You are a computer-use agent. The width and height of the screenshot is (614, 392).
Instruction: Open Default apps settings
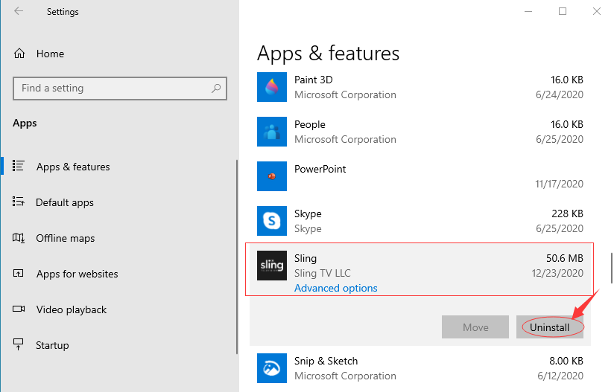pyautogui.click(x=65, y=202)
